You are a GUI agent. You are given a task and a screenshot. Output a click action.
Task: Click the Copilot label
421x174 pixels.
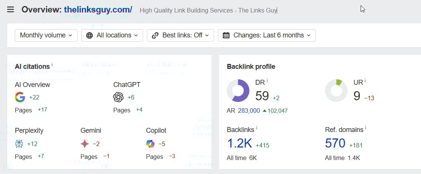pyautogui.click(x=156, y=130)
